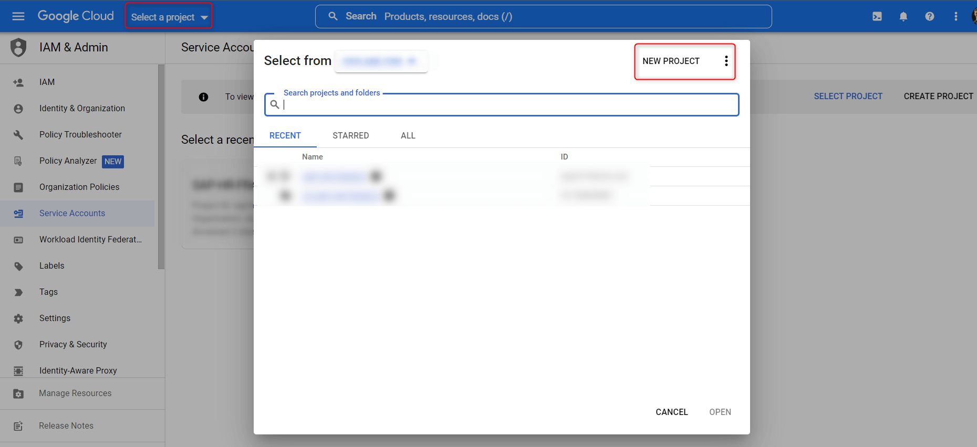Click NEW PROJECT in the dialog
This screenshot has height=447, width=977.
coord(671,61)
